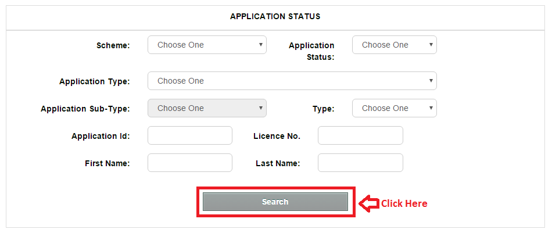Click the grey Search button
Screen dimensions: 552x233
275,202
